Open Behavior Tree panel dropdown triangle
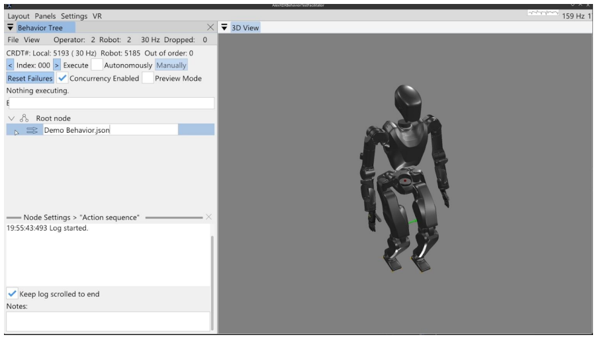597x339 pixels. (11, 27)
